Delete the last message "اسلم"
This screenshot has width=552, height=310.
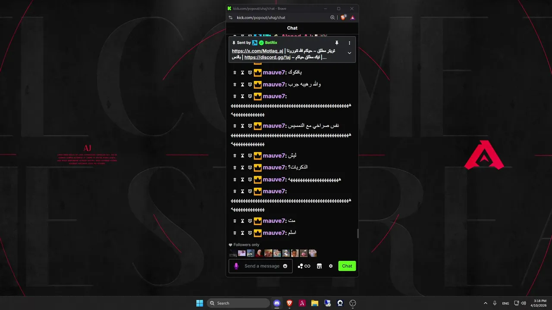[235, 233]
